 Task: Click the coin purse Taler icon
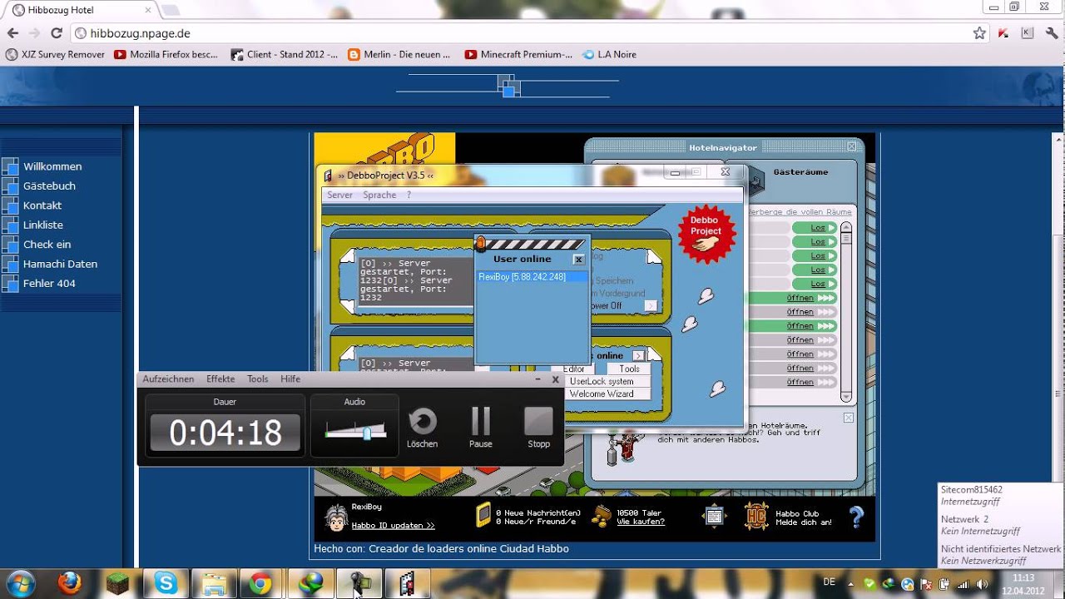[x=601, y=516]
